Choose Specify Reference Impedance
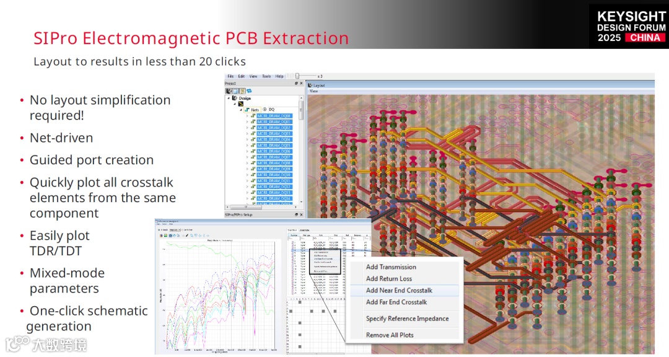669x357 pixels. [407, 319]
